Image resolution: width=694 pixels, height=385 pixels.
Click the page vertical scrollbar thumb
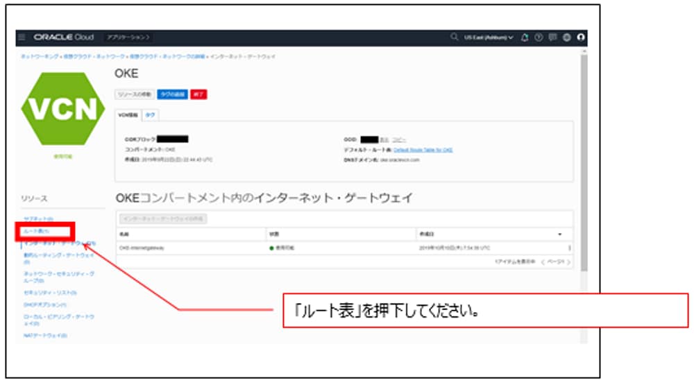coord(584,163)
